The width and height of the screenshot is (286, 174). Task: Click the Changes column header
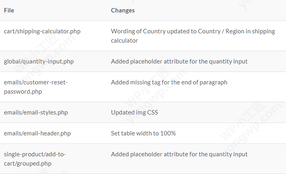123,10
